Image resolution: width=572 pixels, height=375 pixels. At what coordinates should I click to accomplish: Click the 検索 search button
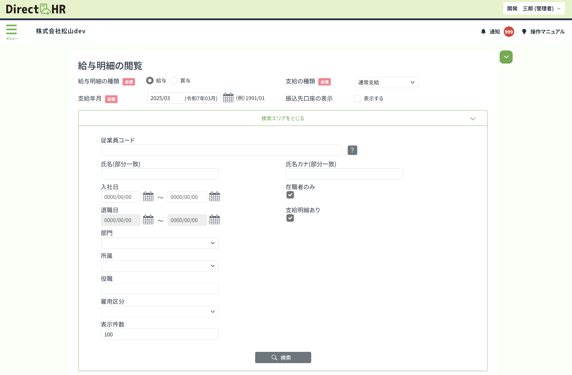(283, 357)
